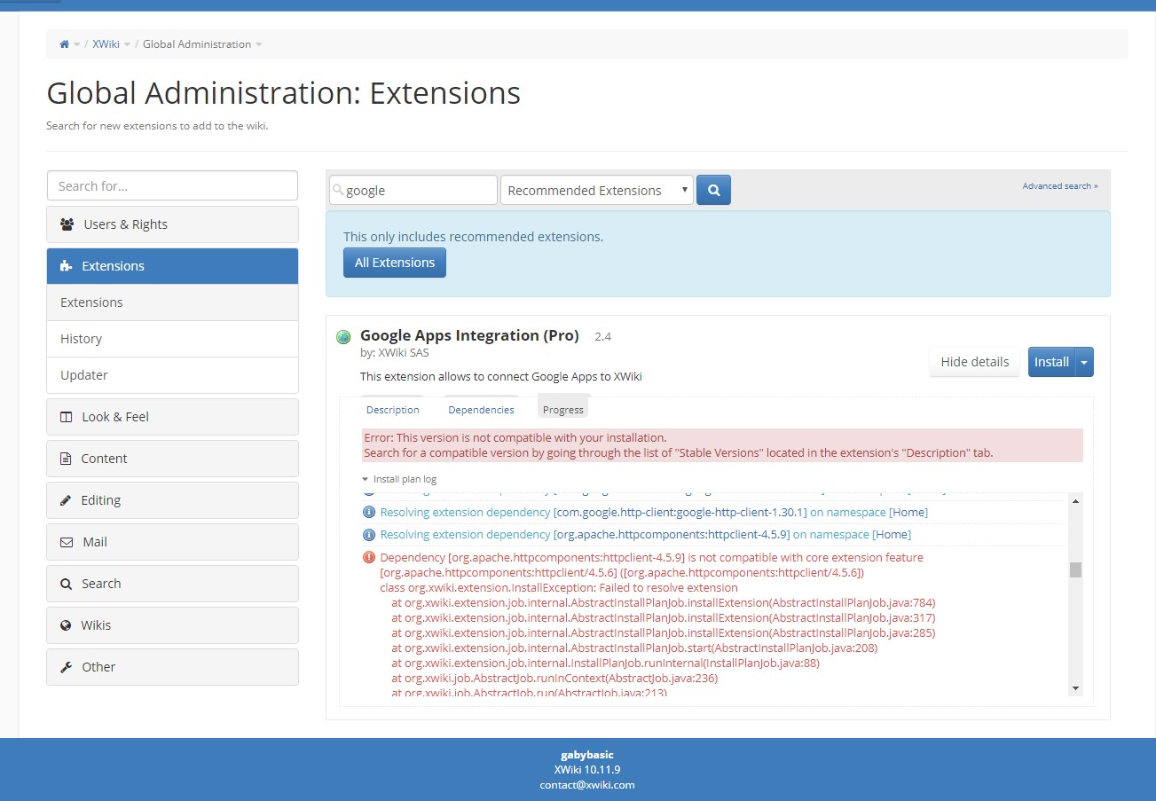Click the contact@xwiki.com footer text
Image resolution: width=1156 pixels, height=801 pixels.
pos(586,784)
